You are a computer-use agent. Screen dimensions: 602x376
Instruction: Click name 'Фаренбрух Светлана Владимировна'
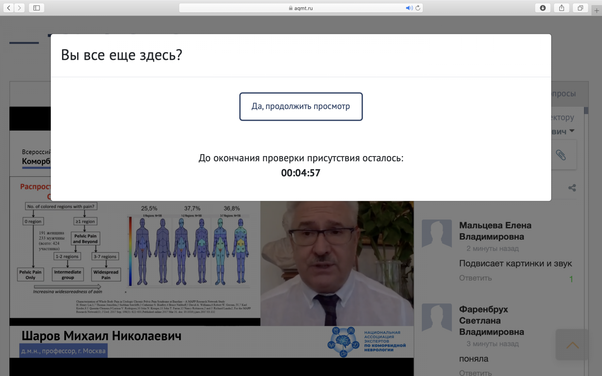click(491, 320)
